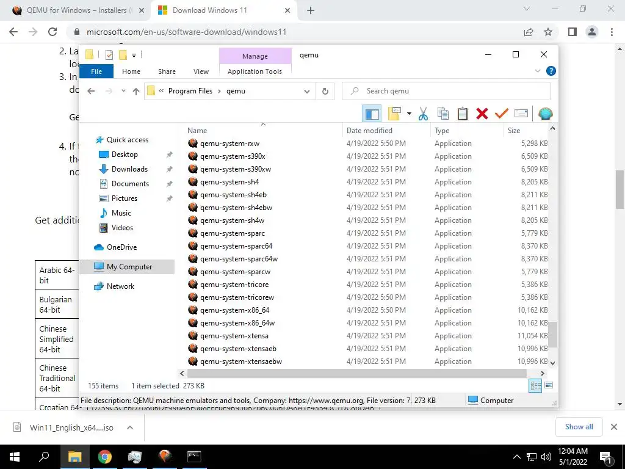Toggle the preview pane toolbar button
The image size is (625, 469).
tap(372, 114)
